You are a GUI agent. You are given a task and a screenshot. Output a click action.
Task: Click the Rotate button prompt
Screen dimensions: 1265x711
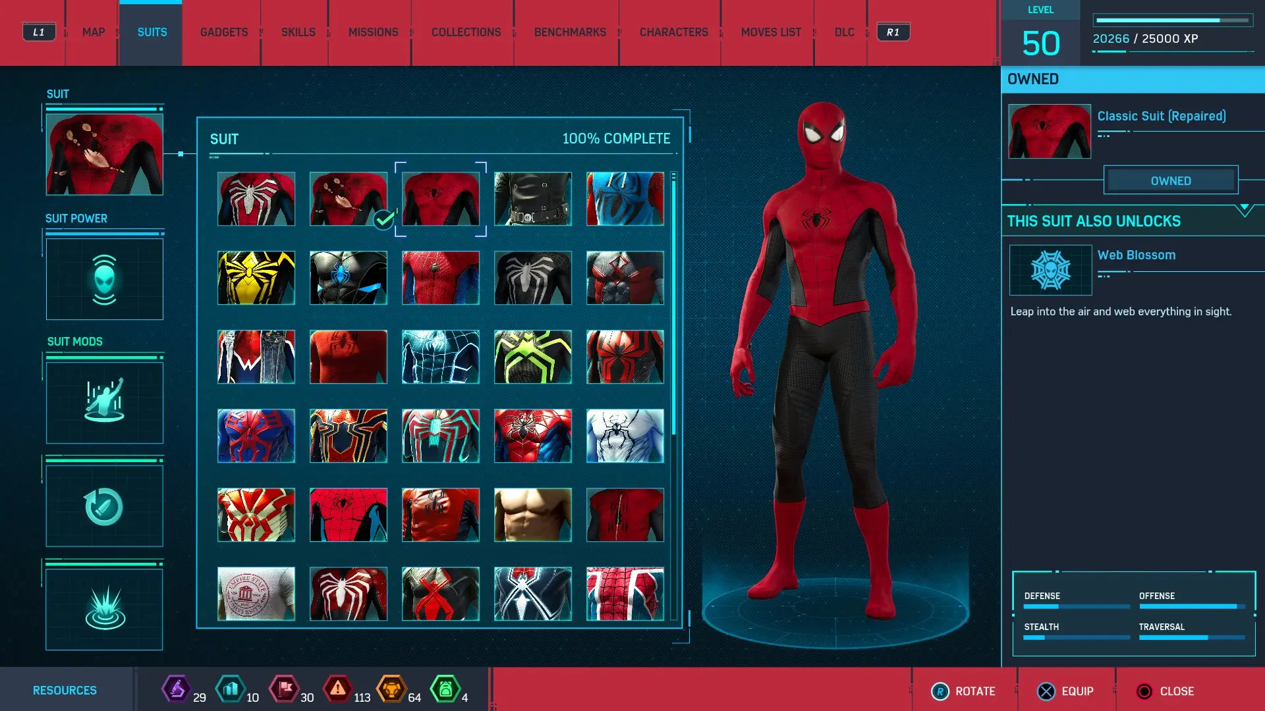point(963,691)
